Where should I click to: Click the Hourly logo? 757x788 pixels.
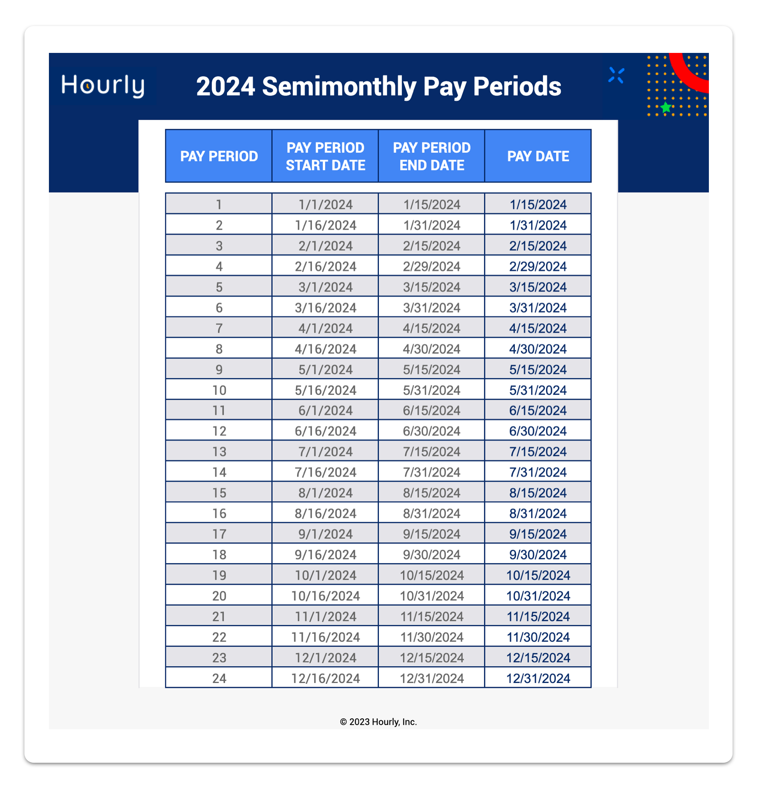click(x=103, y=86)
